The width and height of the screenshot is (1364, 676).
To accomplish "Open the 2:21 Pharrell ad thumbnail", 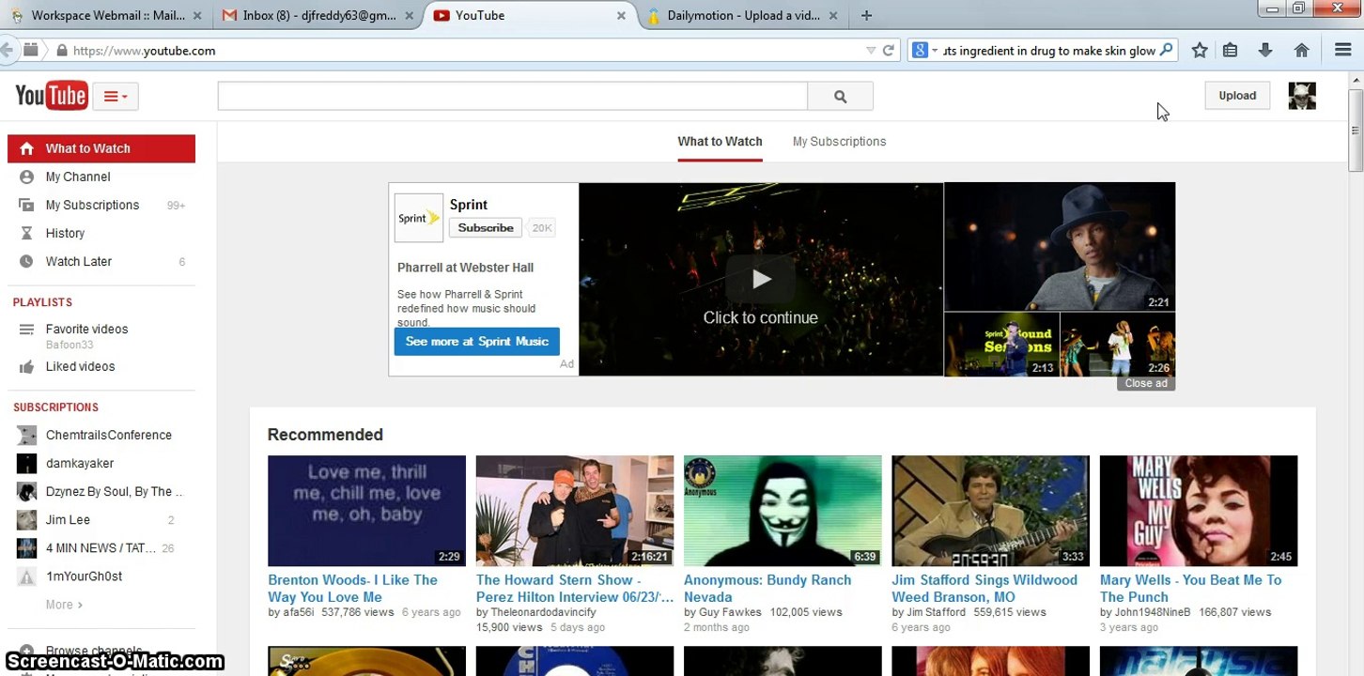I will (1060, 247).
